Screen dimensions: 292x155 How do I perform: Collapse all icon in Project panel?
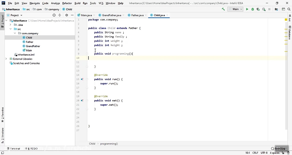[x=60, y=15]
